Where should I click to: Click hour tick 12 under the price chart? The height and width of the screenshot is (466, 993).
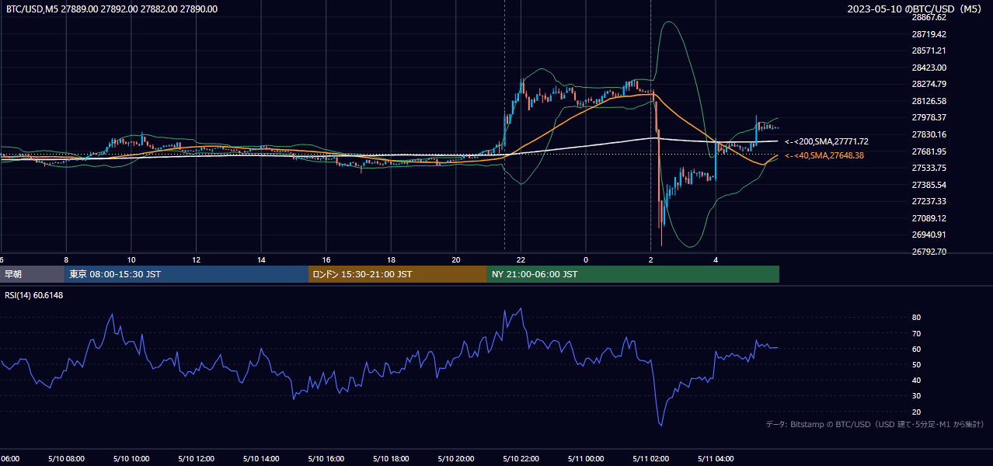(x=197, y=260)
